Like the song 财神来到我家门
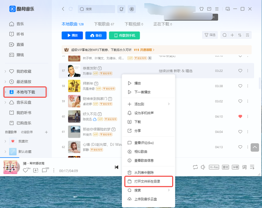Viewport: 262px width, 208px height. [x=240, y=101]
